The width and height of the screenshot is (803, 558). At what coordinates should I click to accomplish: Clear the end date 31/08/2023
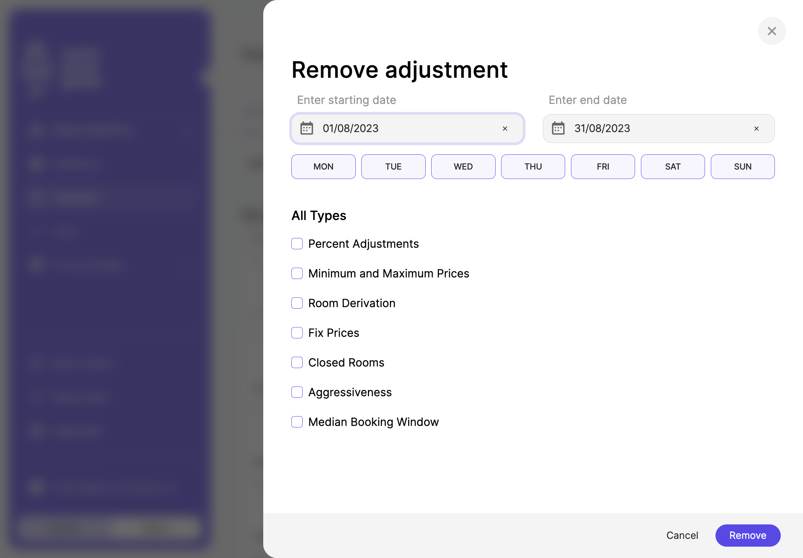tap(757, 129)
